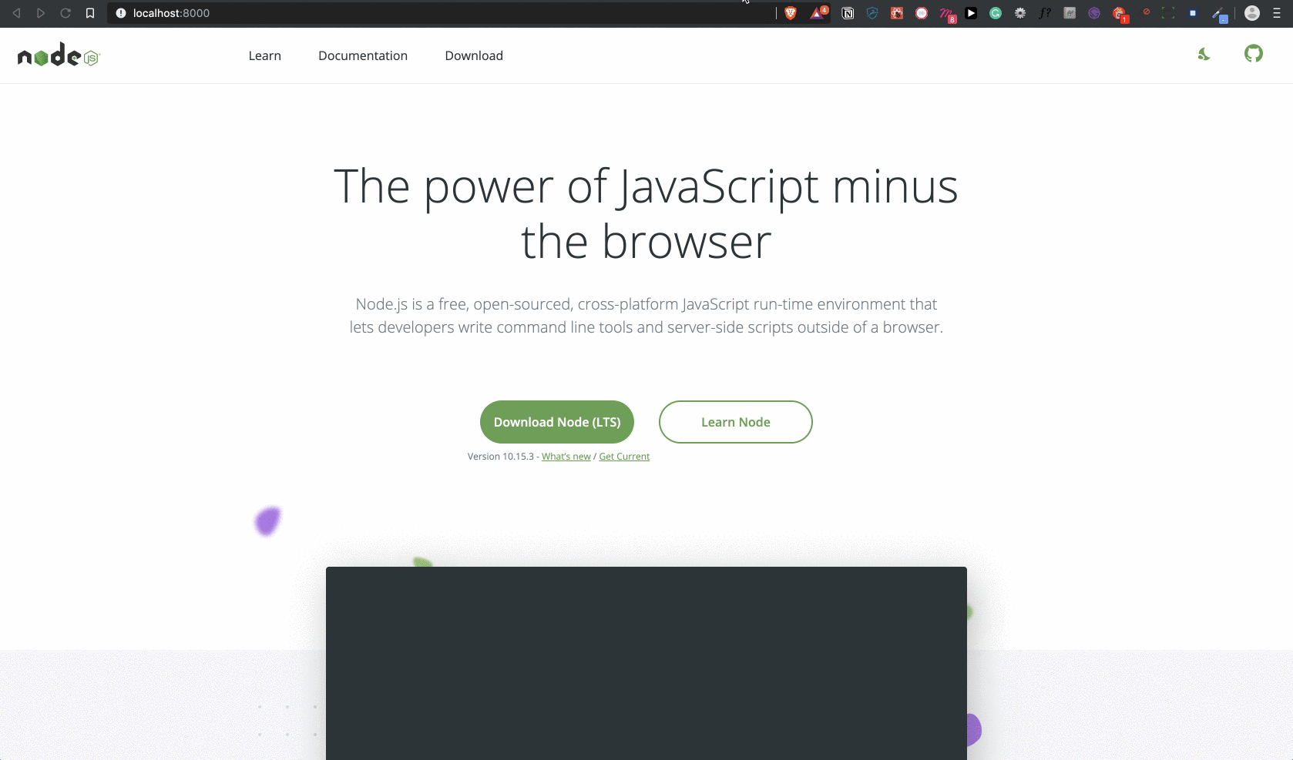The height and width of the screenshot is (760, 1293).
Task: Click the f? font finder extension icon
Action: [x=1045, y=13]
